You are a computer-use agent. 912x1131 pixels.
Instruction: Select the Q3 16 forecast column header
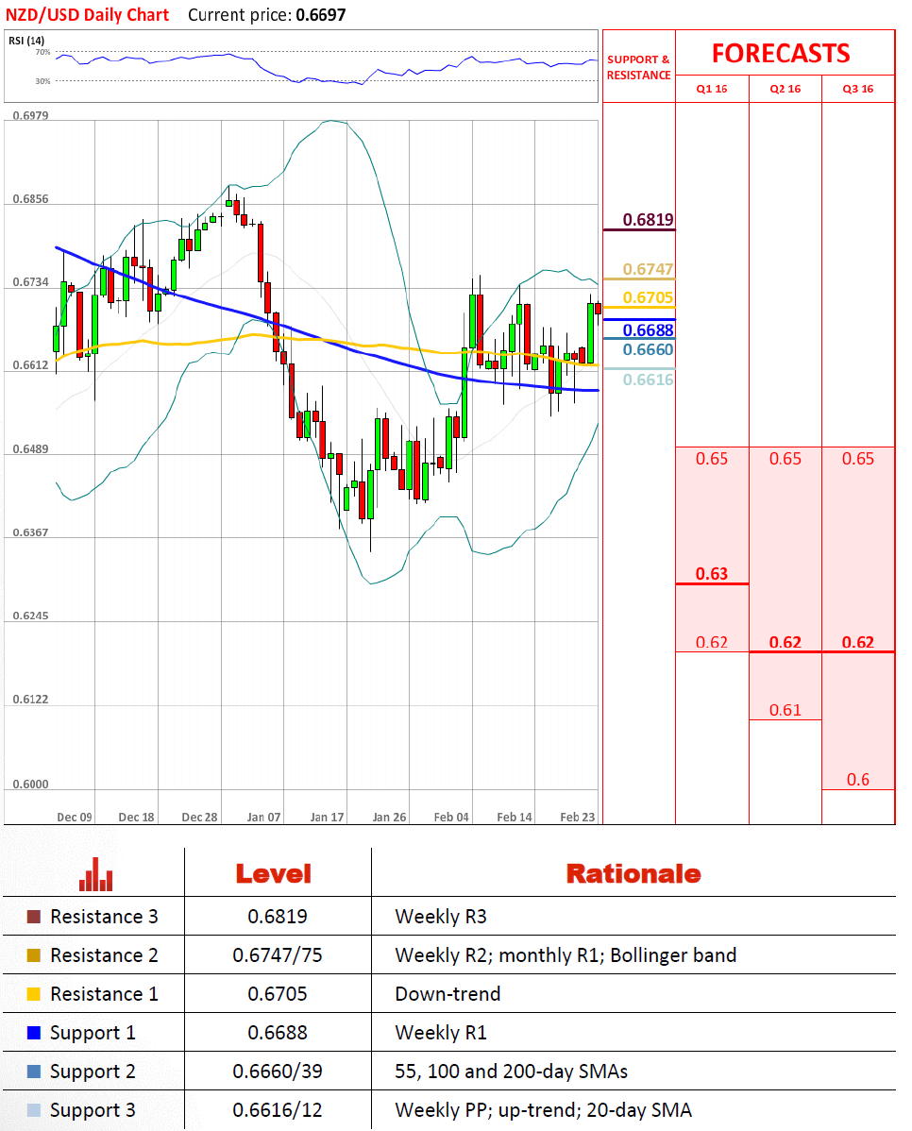pos(858,89)
